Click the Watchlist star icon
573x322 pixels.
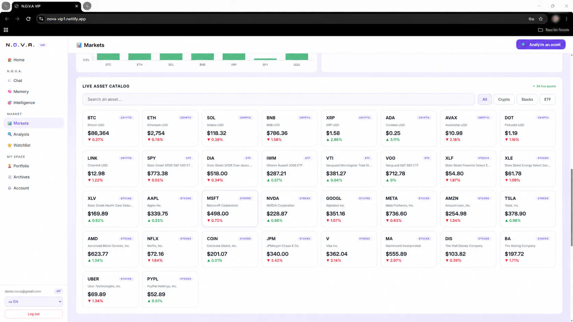[10, 145]
